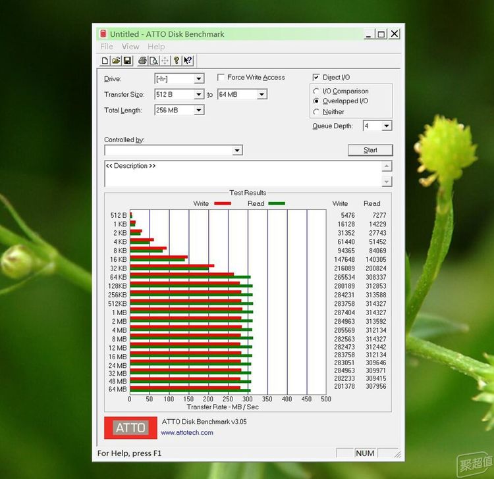Click the 64 KB green read bar

coord(190,277)
